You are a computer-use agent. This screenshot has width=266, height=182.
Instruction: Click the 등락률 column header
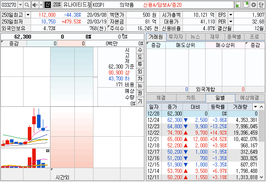(218, 107)
